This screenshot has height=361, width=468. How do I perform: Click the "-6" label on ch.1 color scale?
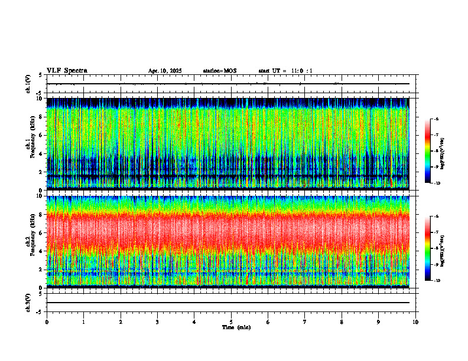[x=436, y=119]
